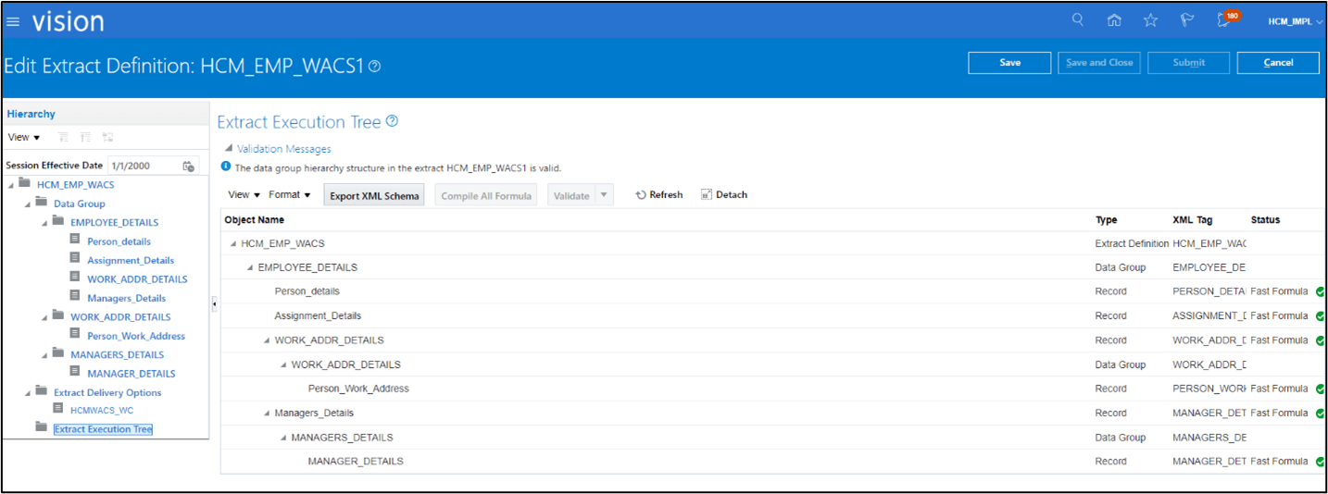This screenshot has width=1328, height=494.
Task: Select Managers_Details record in Hierarchy
Action: point(126,298)
